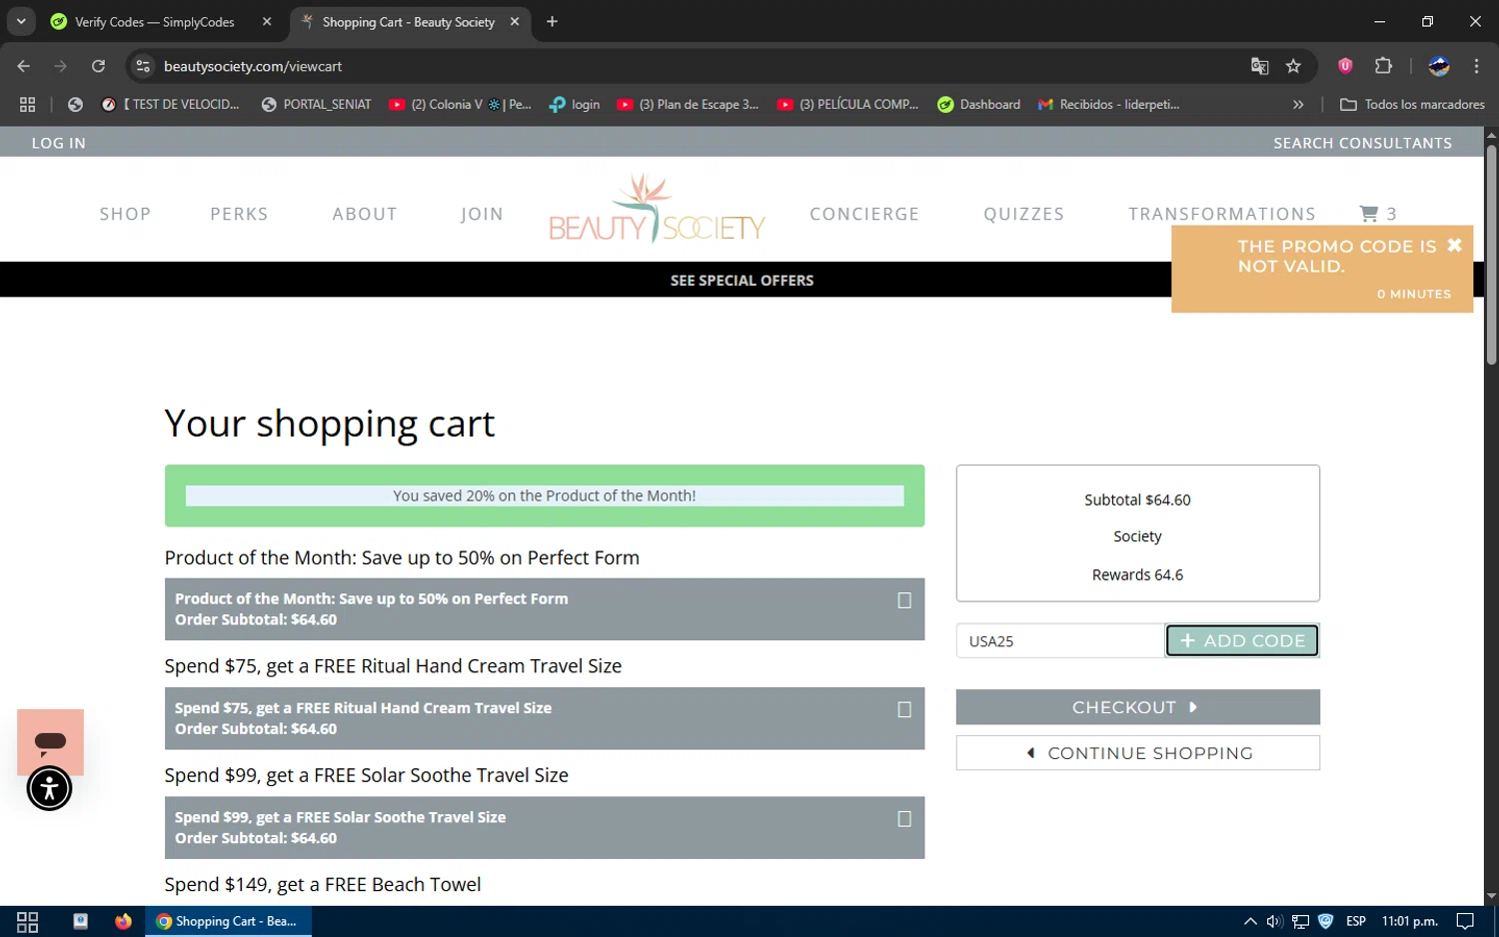
Task: Close the Verify Codes SimplyCodes tab
Action: [x=267, y=21]
